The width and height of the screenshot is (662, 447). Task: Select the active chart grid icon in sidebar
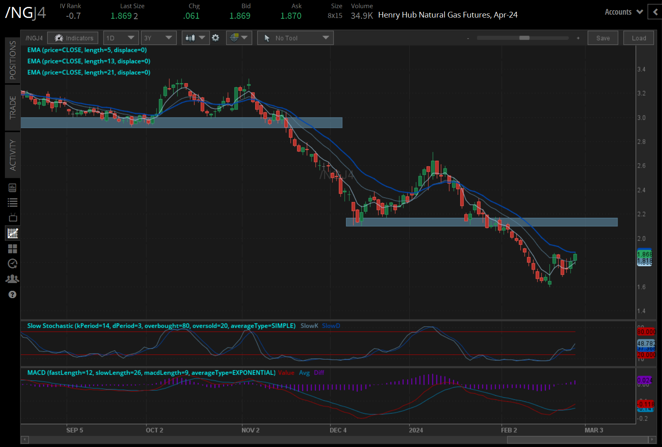click(x=12, y=233)
